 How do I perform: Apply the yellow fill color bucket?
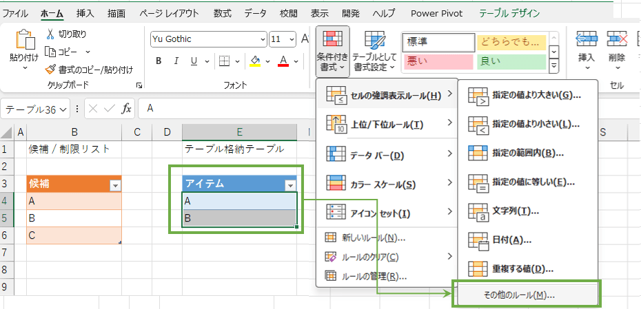[256, 61]
